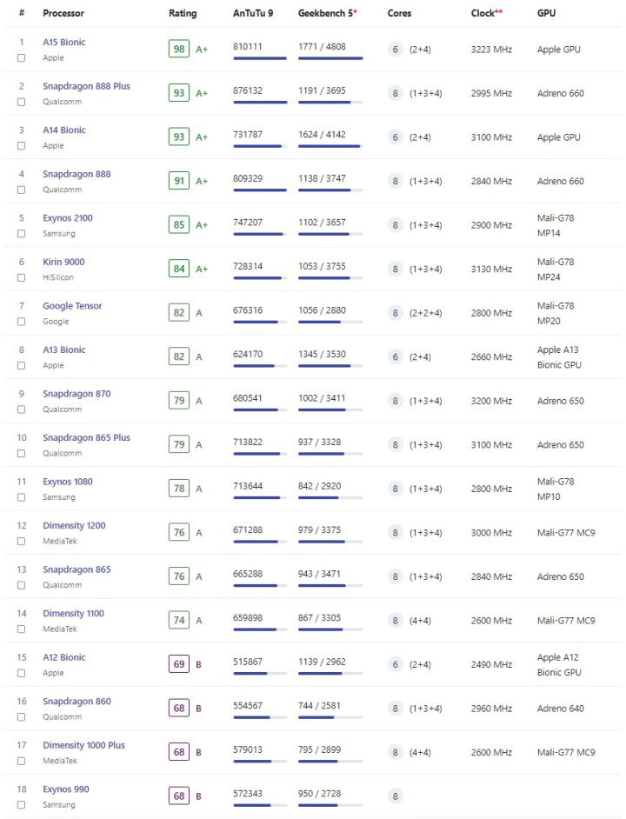The height and width of the screenshot is (819, 626).
Task: Tick the Exynos 2100 checkbox
Action: click(19, 235)
